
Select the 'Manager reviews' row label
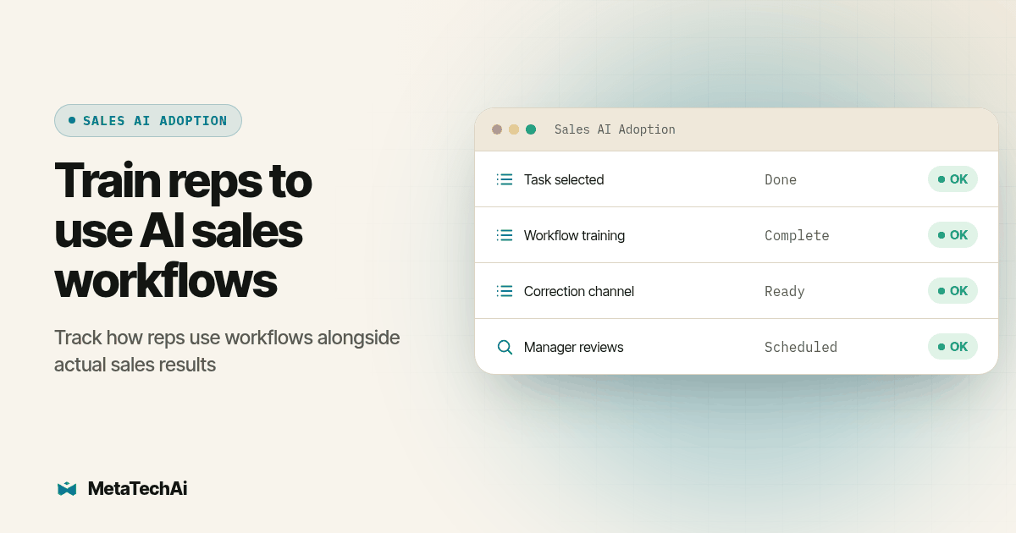click(x=573, y=347)
